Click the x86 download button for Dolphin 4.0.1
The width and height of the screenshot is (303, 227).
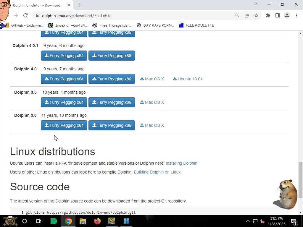click(x=112, y=56)
